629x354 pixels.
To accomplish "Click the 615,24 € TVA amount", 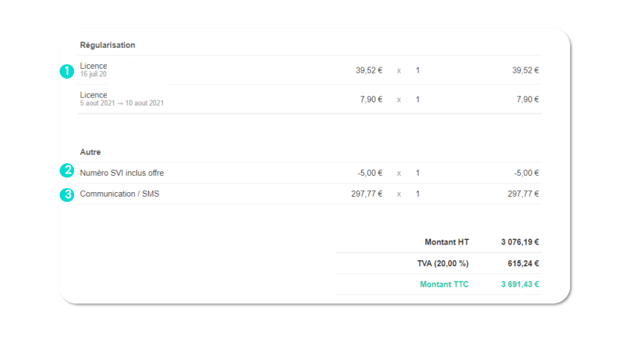I will pyautogui.click(x=523, y=264).
